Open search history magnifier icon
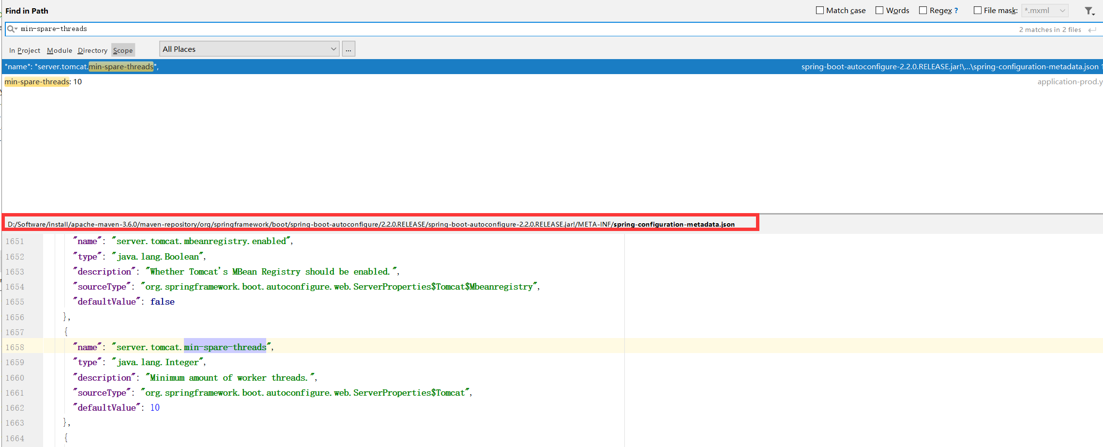This screenshot has width=1103, height=447. tap(12, 29)
